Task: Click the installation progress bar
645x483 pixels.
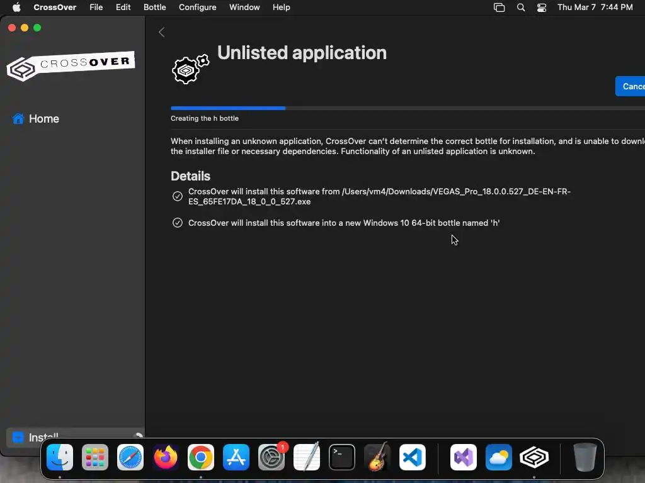Action: pos(408,108)
